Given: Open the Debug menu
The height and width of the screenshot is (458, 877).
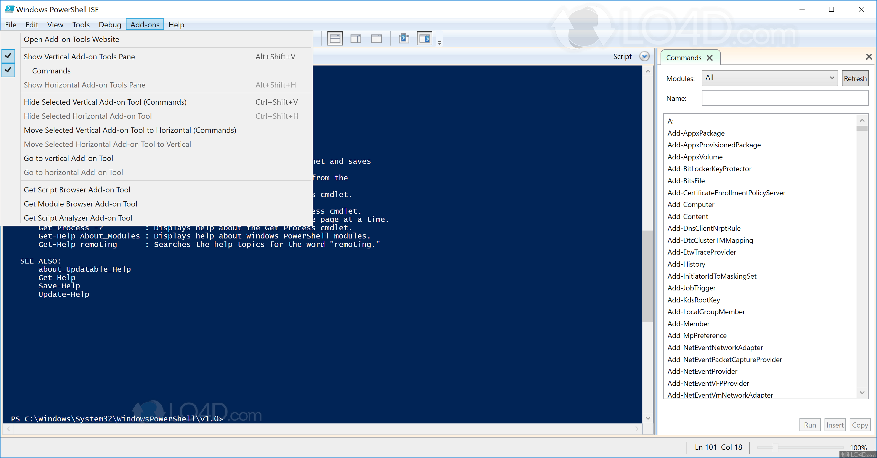Looking at the screenshot, I should [109, 25].
